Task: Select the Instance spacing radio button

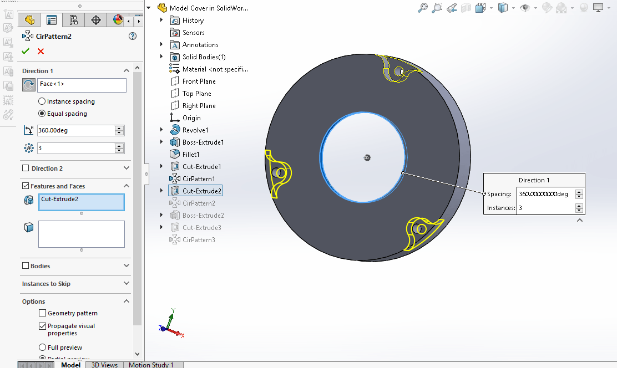Action: coord(42,101)
